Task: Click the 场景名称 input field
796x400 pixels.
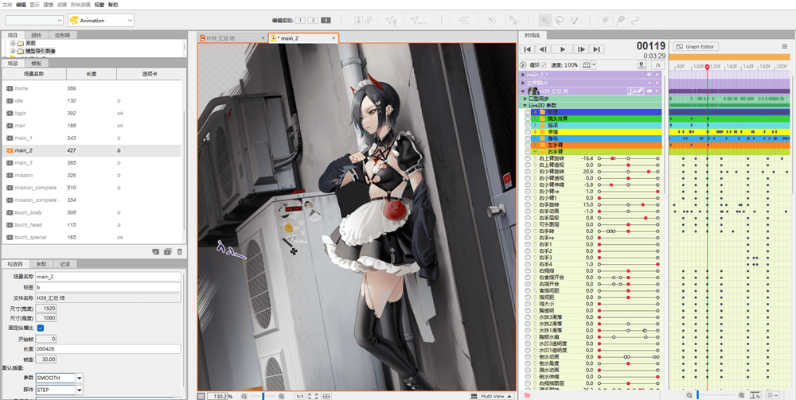Action: click(108, 277)
